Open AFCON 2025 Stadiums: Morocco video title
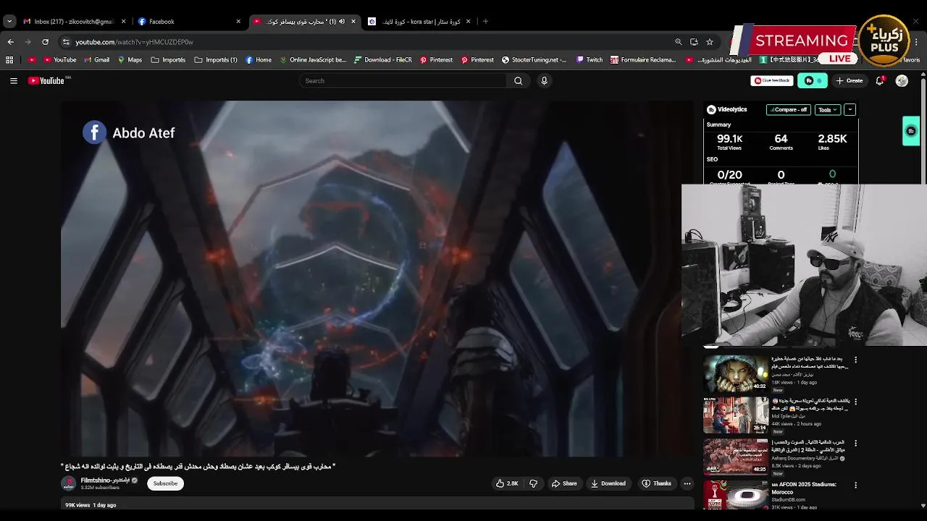The height and width of the screenshot is (521, 927). 804,488
